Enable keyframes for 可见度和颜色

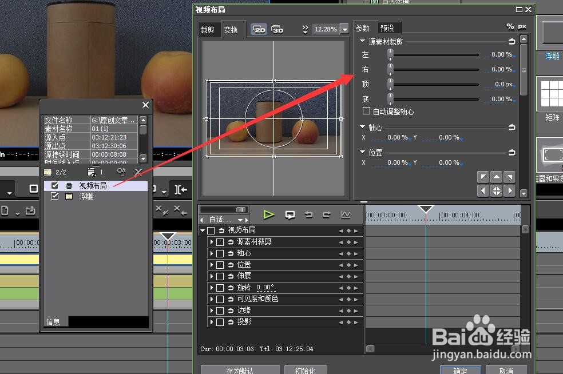(x=220, y=299)
